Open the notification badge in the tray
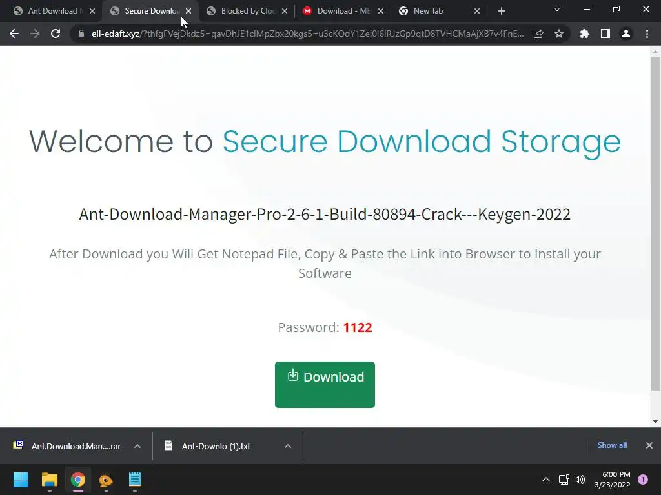Viewport: 661px width, 495px height. (x=643, y=479)
